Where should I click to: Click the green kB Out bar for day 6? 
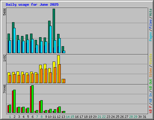point(32,99)
